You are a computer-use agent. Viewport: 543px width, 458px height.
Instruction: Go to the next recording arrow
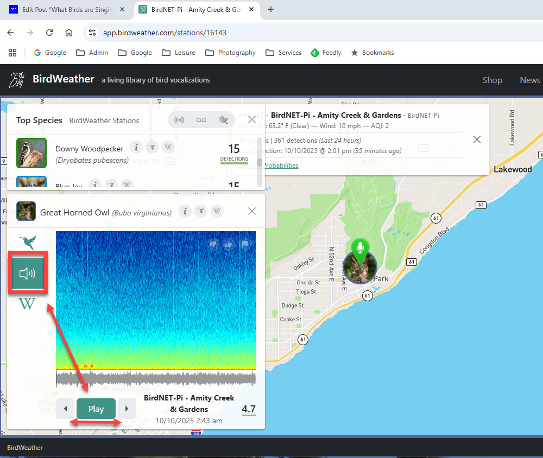point(127,409)
